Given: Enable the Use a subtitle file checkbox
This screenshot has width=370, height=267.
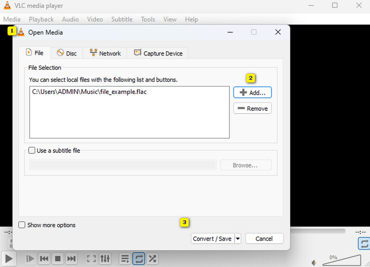Looking at the screenshot, I should [31, 150].
